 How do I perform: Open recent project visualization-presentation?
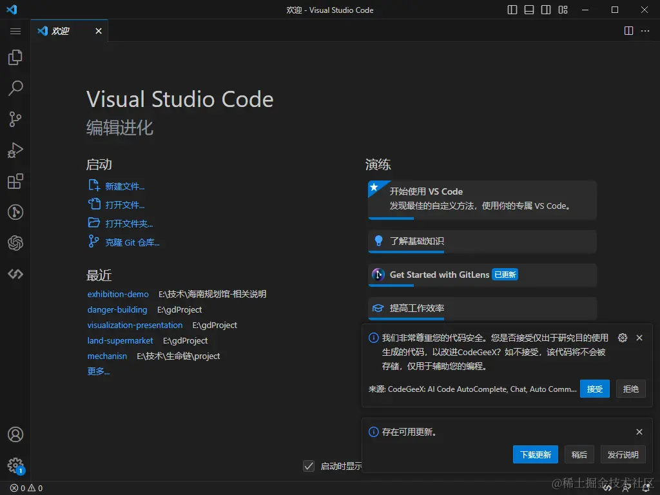[x=135, y=325]
